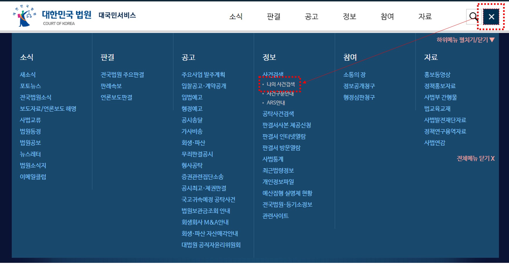Open 판결서 방문열람 link
The height and width of the screenshot is (269, 509).
click(x=281, y=148)
